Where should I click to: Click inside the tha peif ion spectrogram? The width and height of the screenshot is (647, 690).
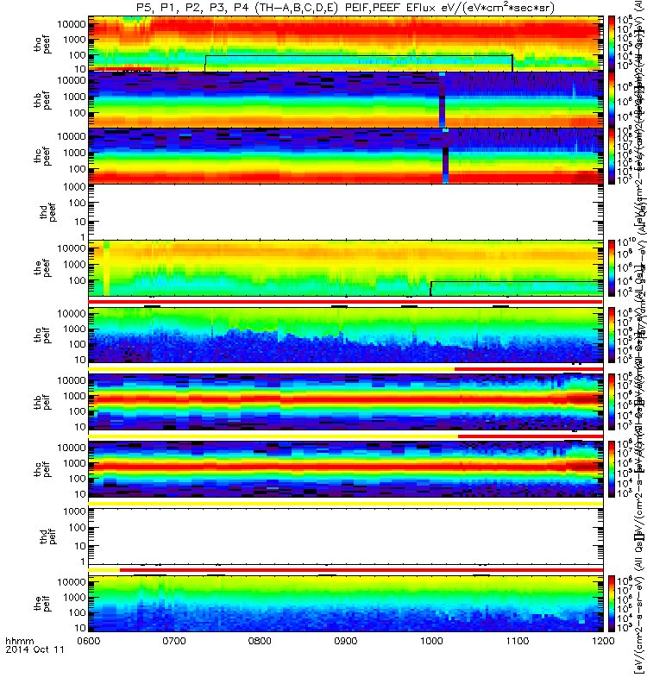click(x=346, y=335)
